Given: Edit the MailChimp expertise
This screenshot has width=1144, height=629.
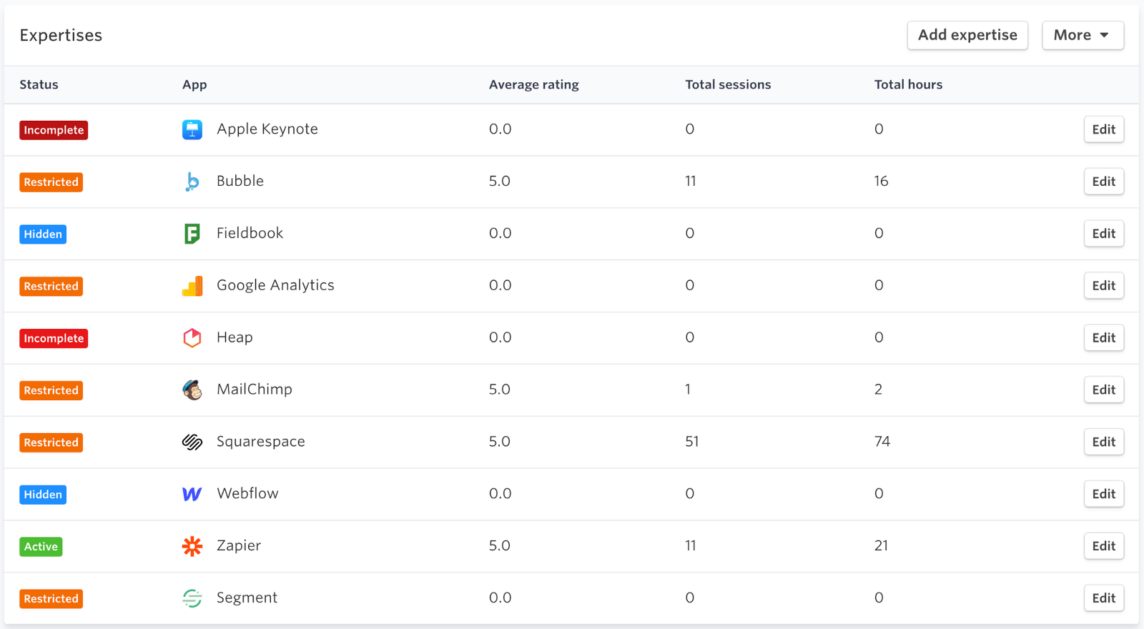Looking at the screenshot, I should coord(1103,390).
